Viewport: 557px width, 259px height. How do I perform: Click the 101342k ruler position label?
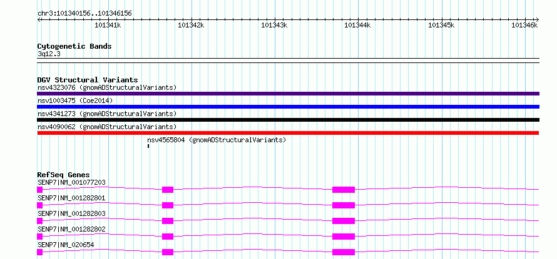point(191,25)
